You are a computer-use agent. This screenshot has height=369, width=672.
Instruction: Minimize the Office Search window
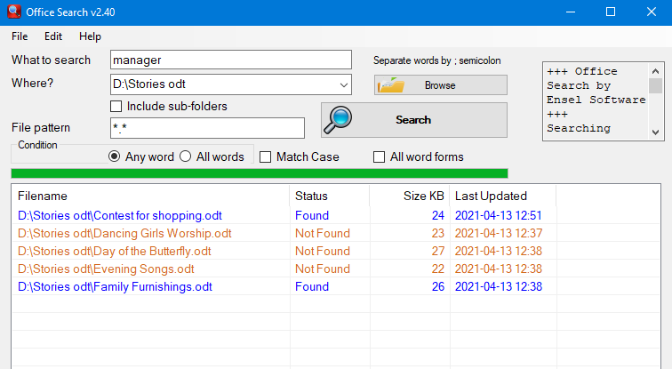tap(571, 12)
